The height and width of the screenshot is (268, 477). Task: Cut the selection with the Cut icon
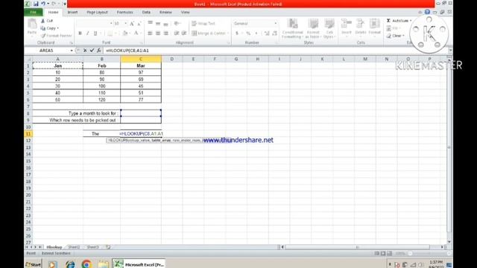(47, 21)
